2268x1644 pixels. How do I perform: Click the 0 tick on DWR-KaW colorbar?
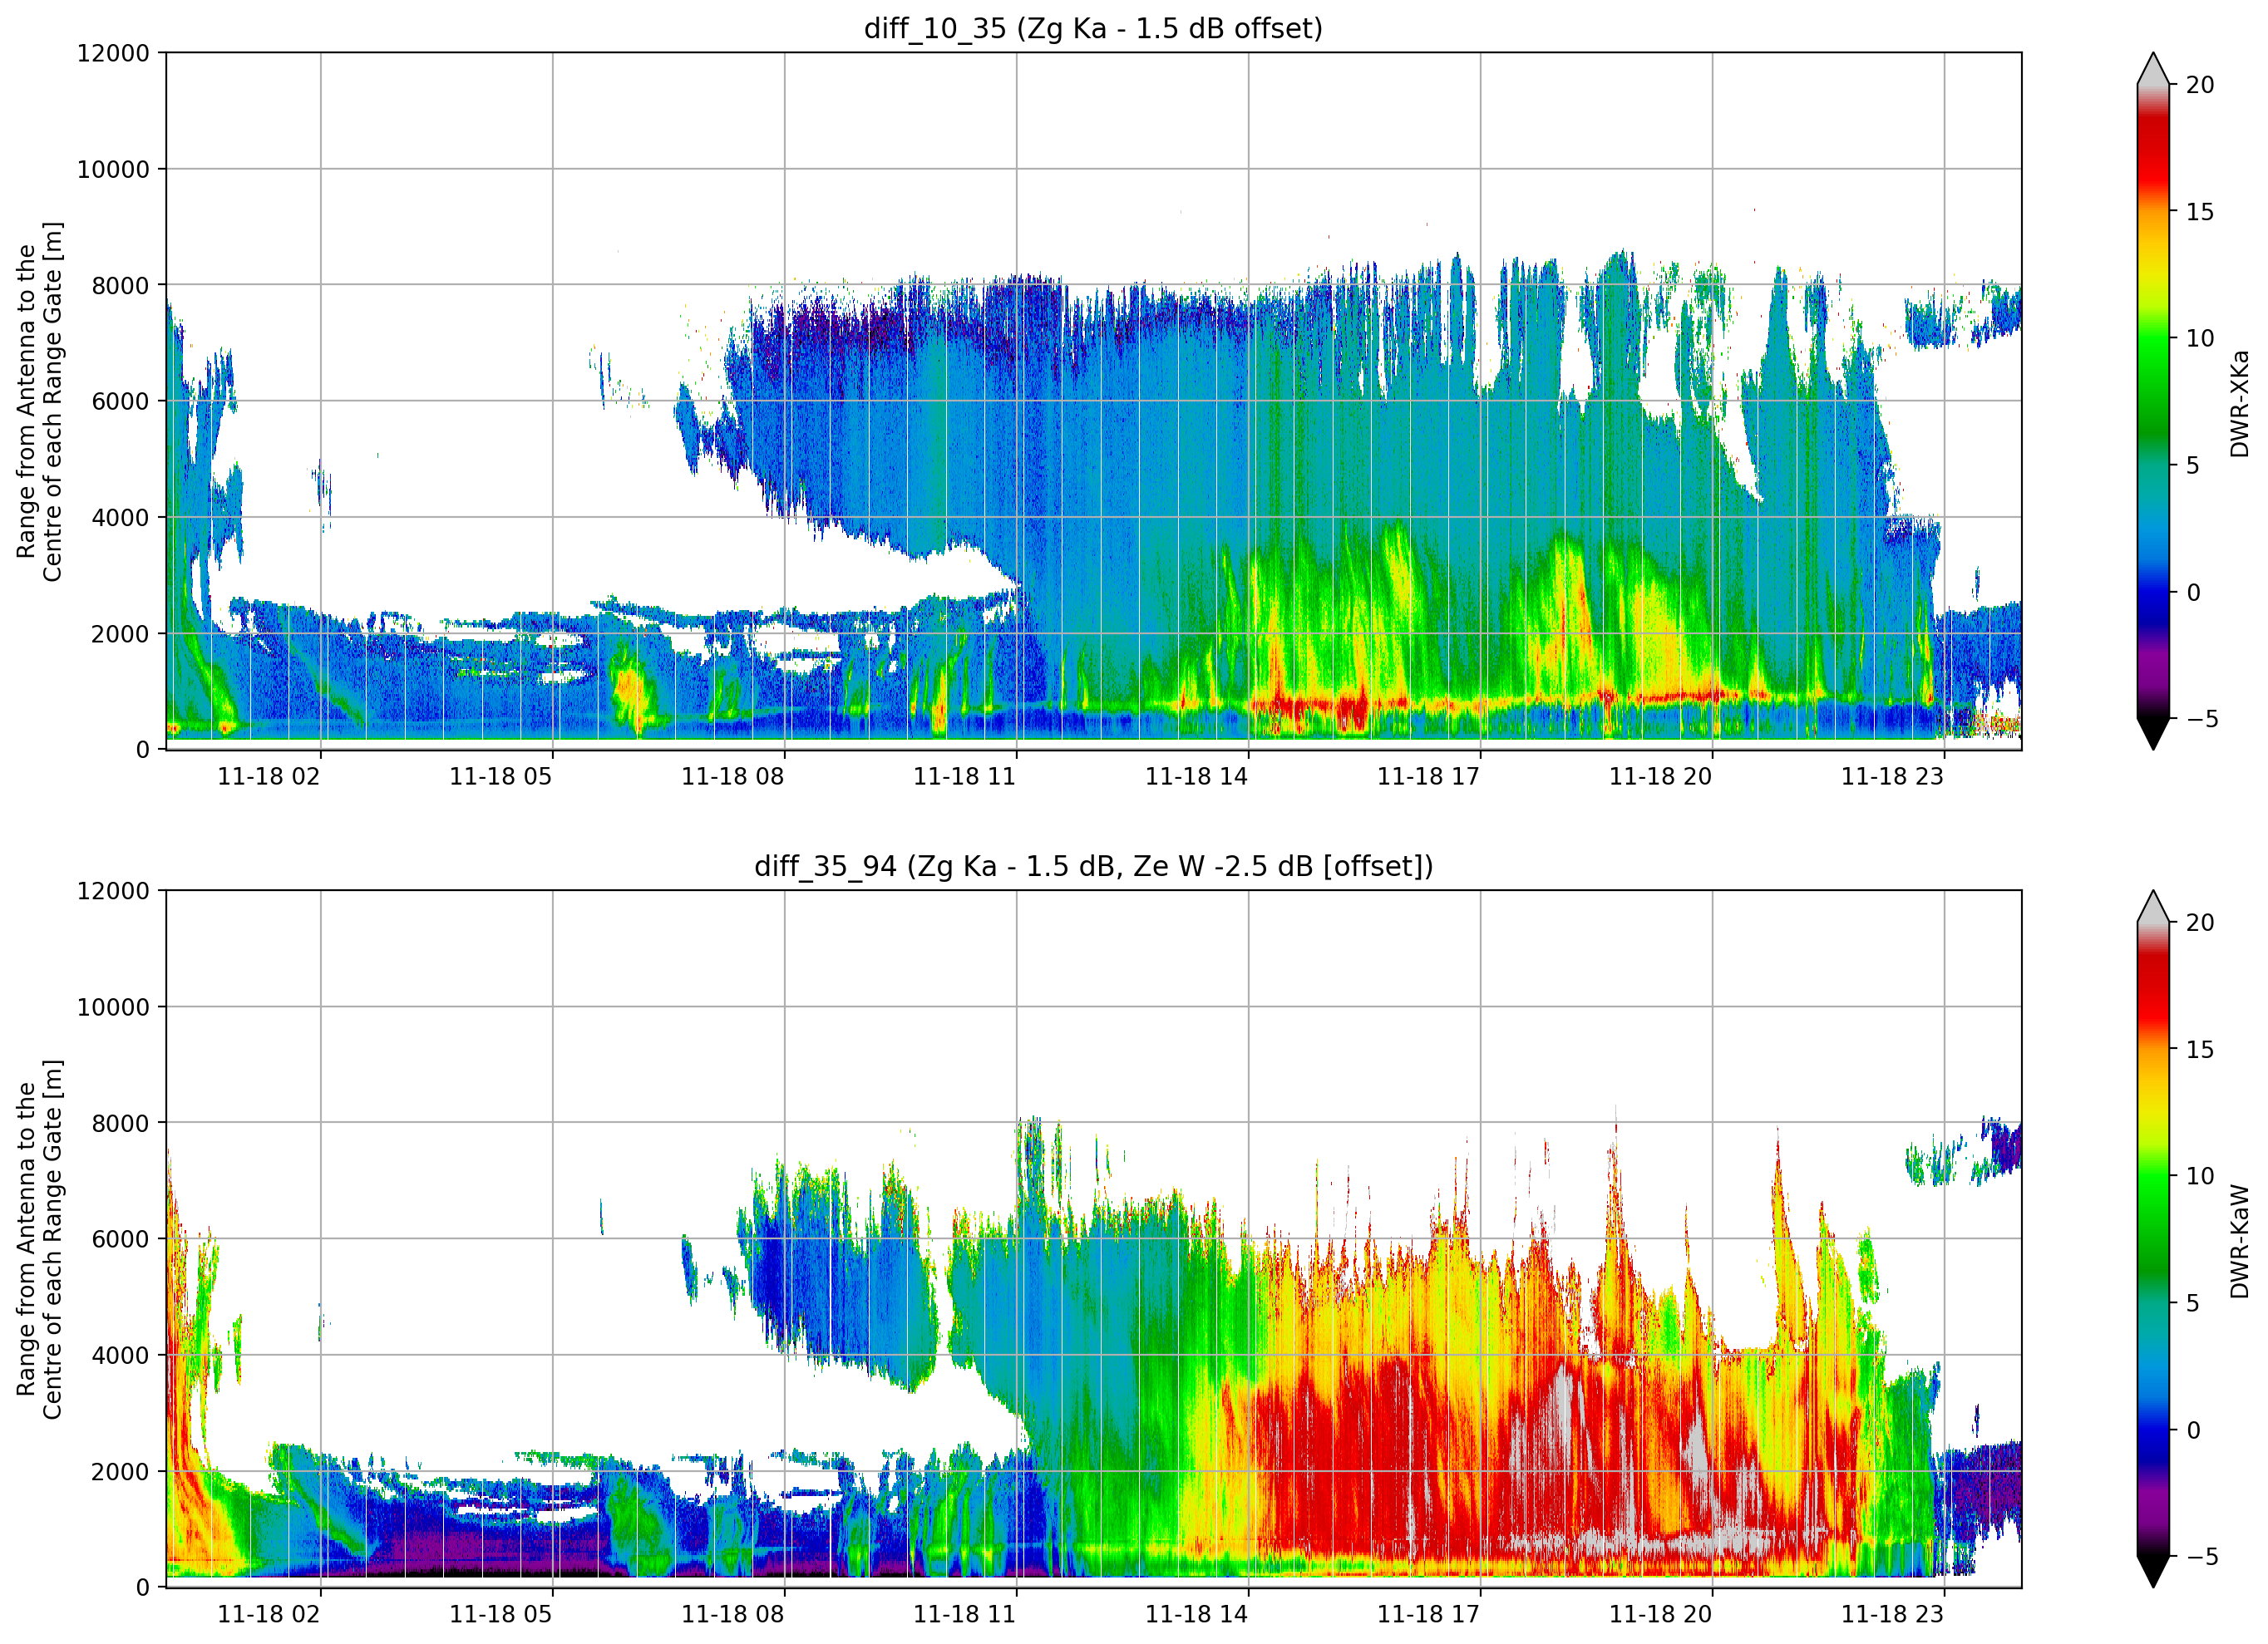pyautogui.click(x=2193, y=1430)
